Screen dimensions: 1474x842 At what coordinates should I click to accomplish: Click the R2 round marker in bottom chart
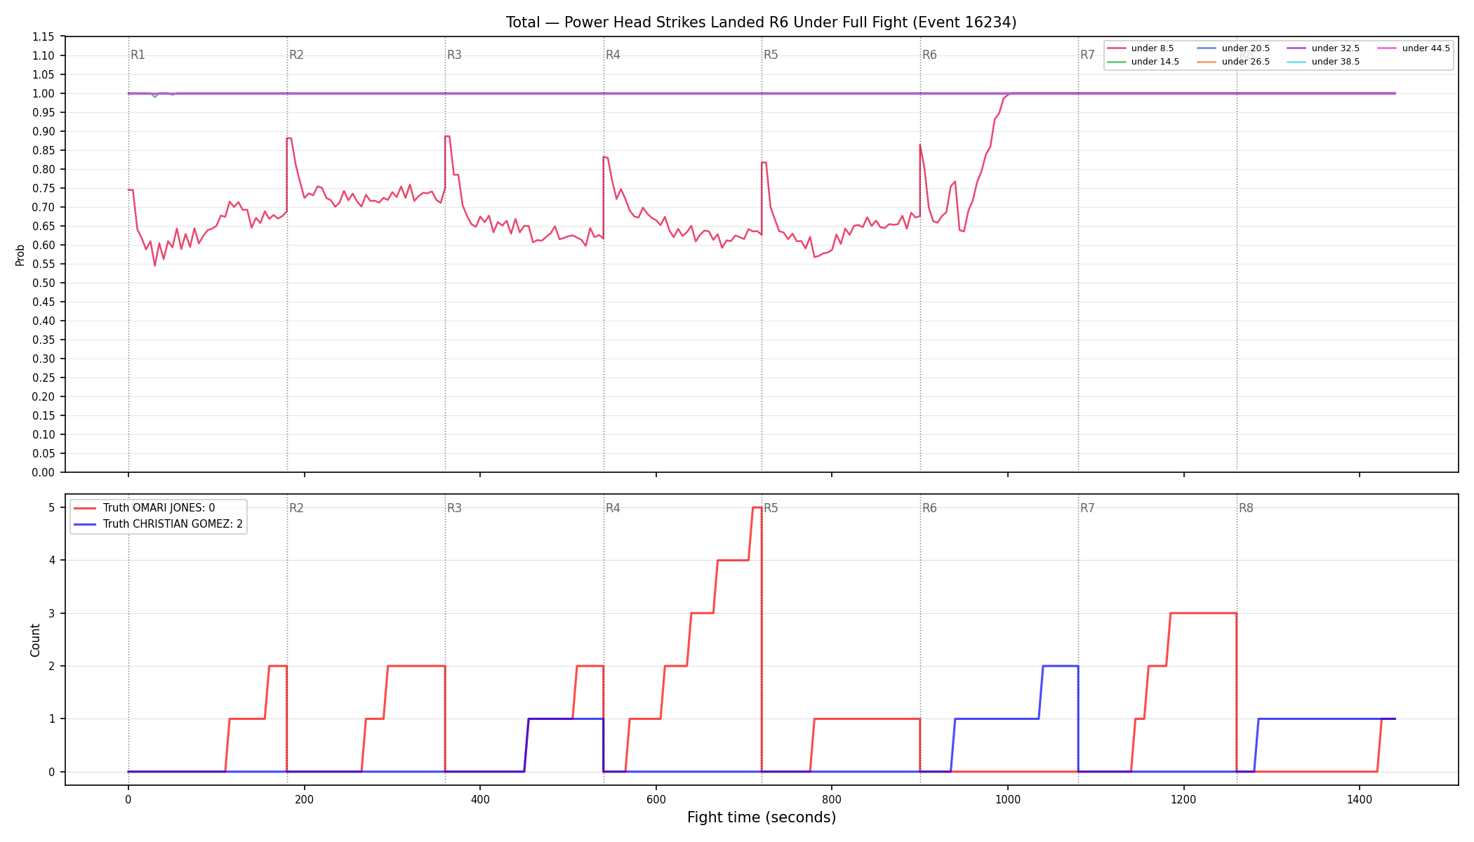point(296,508)
